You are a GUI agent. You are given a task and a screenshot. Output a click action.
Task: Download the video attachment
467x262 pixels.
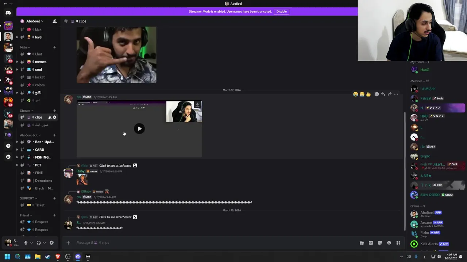pyautogui.click(x=197, y=105)
